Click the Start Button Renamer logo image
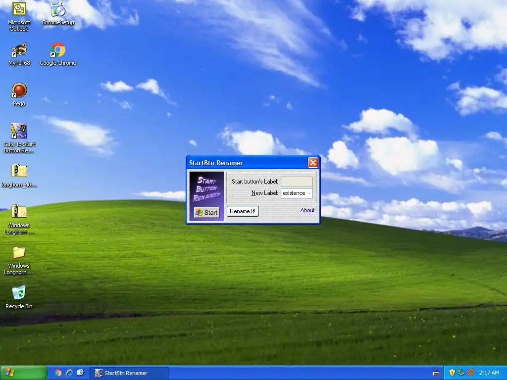Viewport: 507px width, 380px height. tap(206, 196)
